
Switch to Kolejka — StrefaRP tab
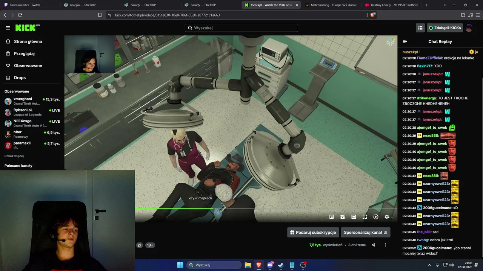point(90,5)
